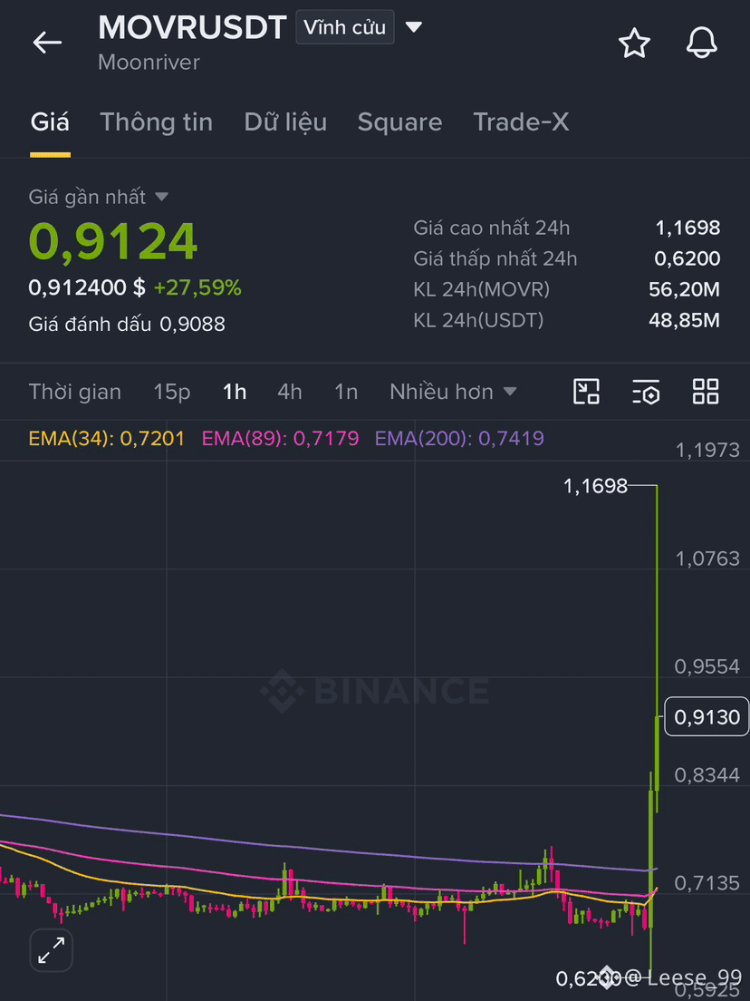Tap the EMA(34) indicator label
This screenshot has height=1001, width=750.
107,439
